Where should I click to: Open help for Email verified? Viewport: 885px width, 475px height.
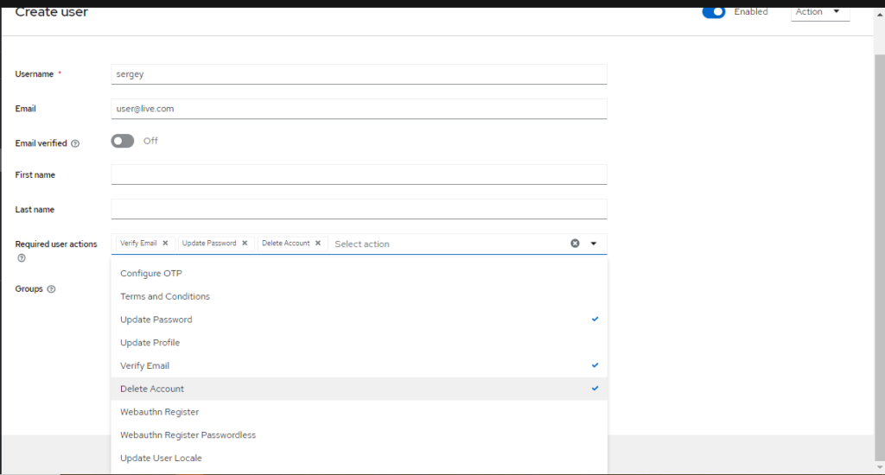point(75,144)
